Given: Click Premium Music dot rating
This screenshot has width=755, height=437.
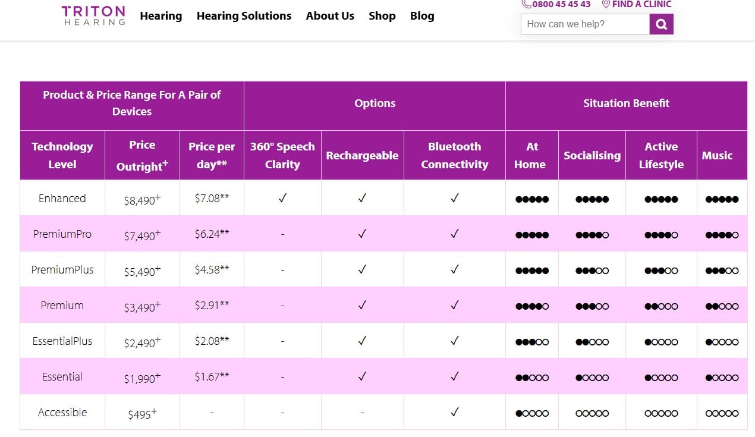Looking at the screenshot, I should [722, 306].
